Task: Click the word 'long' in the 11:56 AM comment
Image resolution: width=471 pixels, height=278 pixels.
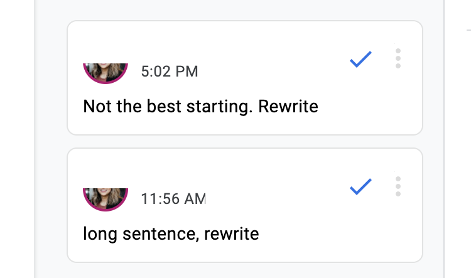Action: (x=100, y=234)
